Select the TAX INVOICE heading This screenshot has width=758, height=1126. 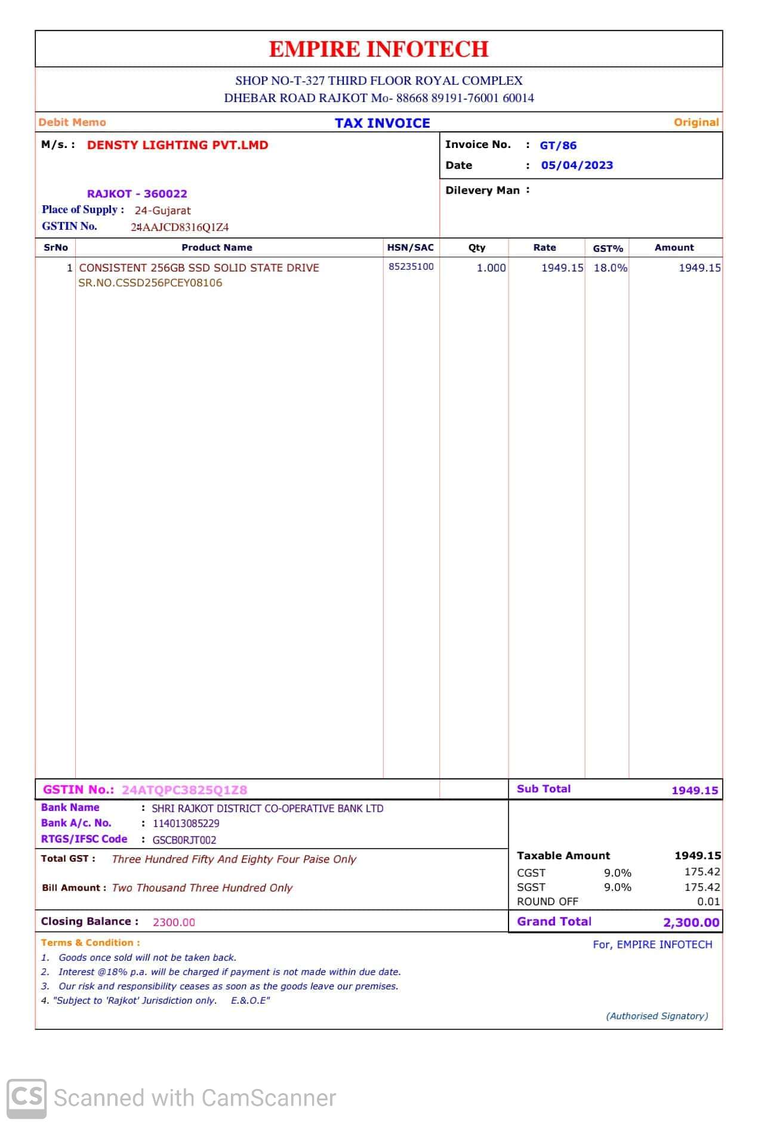[382, 123]
